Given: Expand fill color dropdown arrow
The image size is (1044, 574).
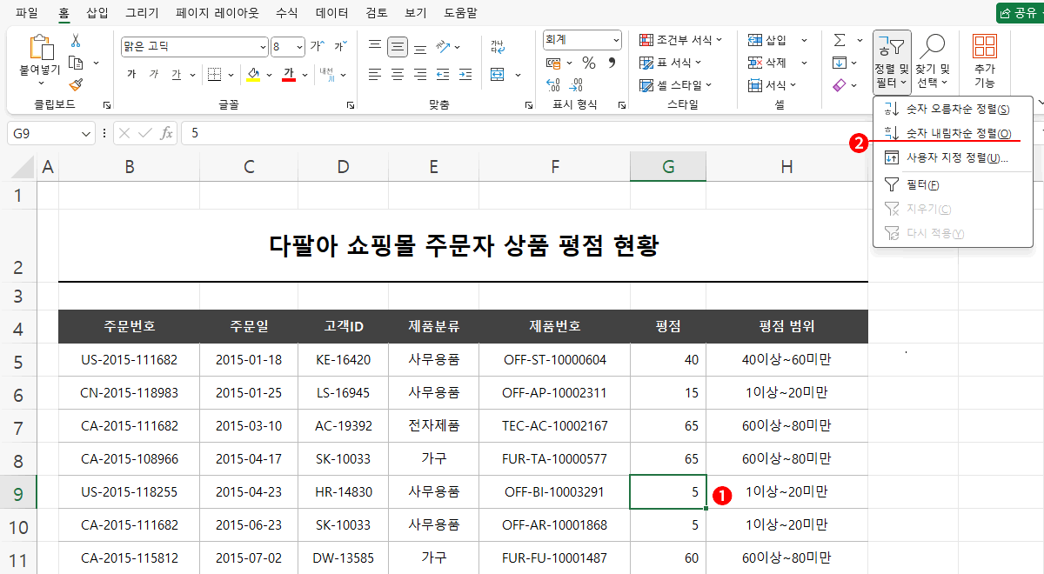Looking at the screenshot, I should pos(270,75).
